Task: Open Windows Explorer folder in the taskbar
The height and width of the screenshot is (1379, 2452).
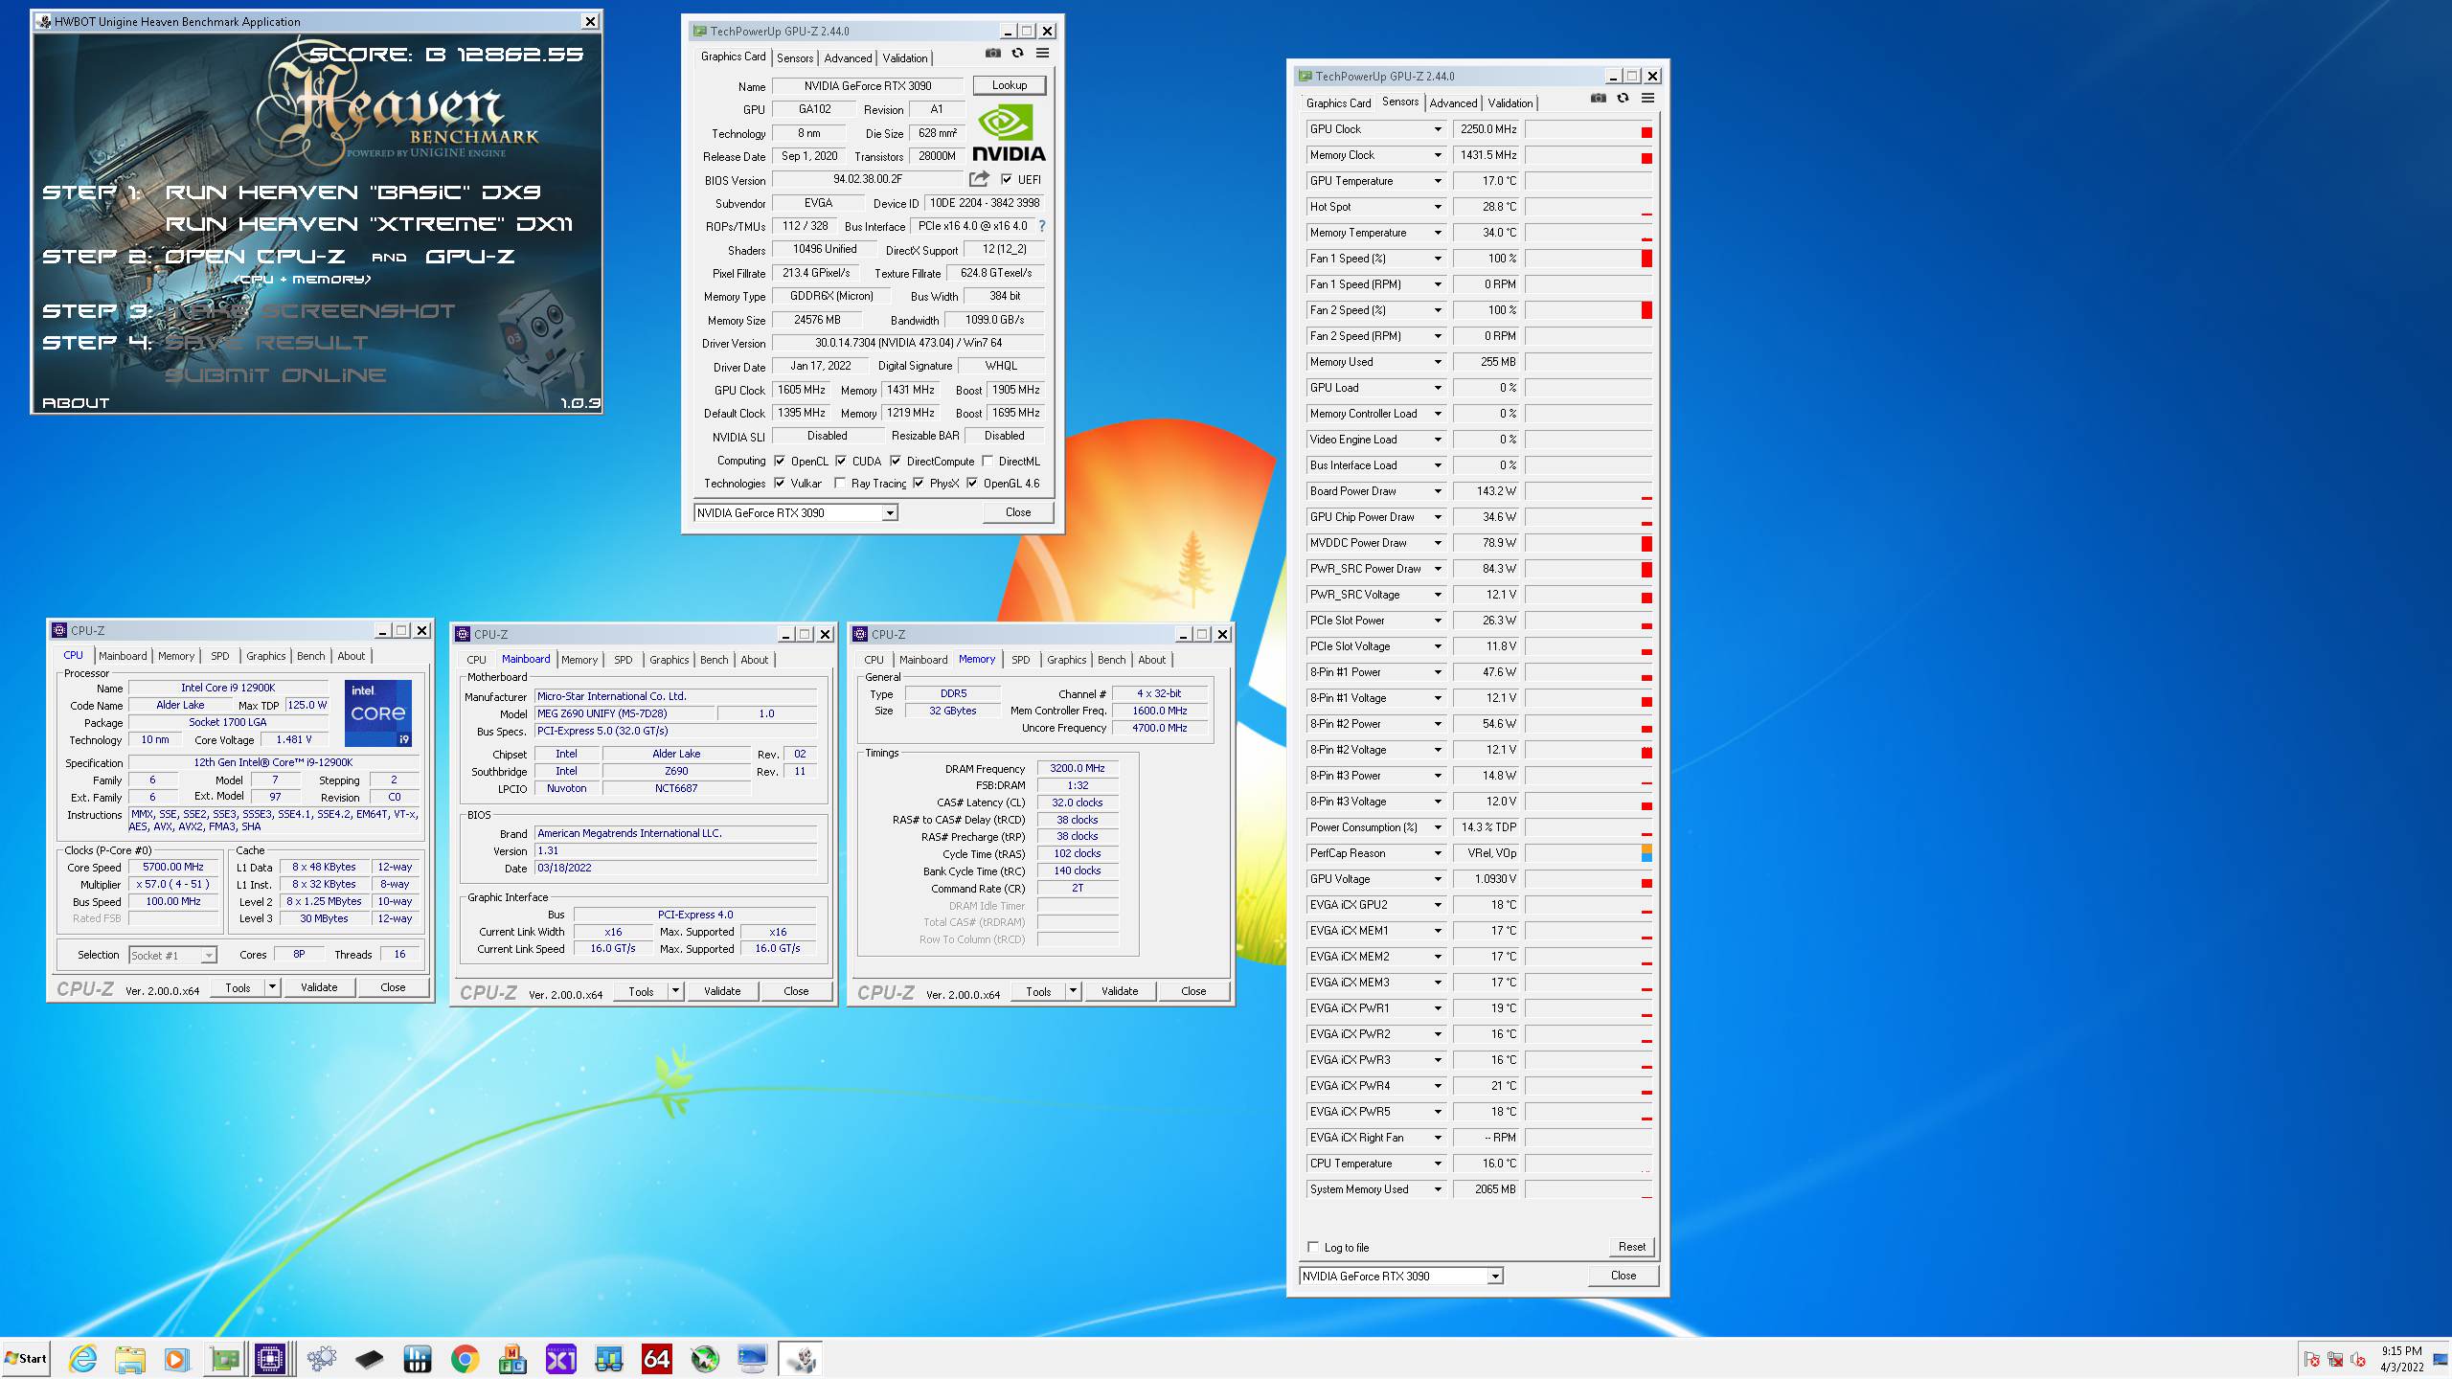Action: pos(129,1359)
